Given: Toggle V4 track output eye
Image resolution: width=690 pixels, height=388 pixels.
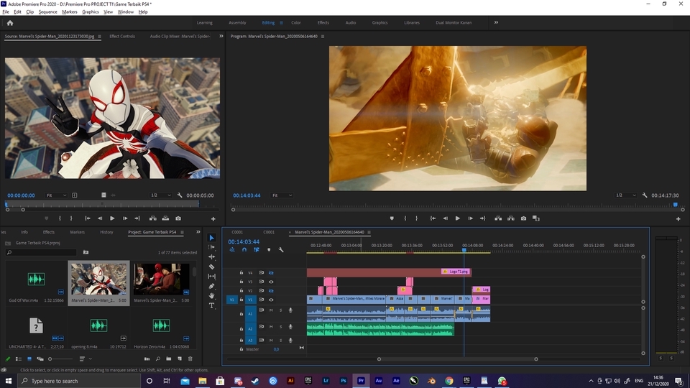Looking at the screenshot, I should [271, 273].
